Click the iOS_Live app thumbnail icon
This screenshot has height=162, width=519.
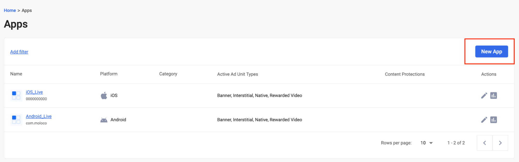[x=16, y=95]
